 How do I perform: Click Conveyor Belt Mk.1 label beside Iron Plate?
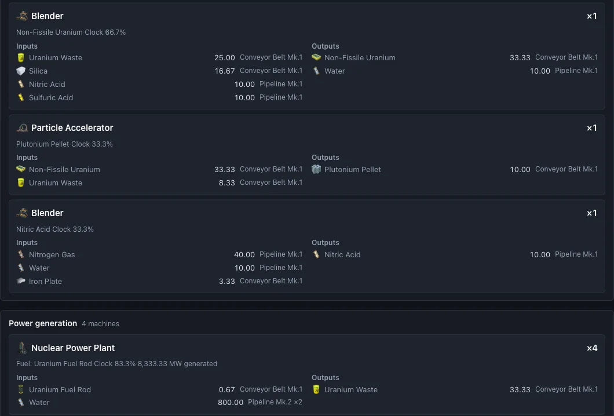[271, 281]
